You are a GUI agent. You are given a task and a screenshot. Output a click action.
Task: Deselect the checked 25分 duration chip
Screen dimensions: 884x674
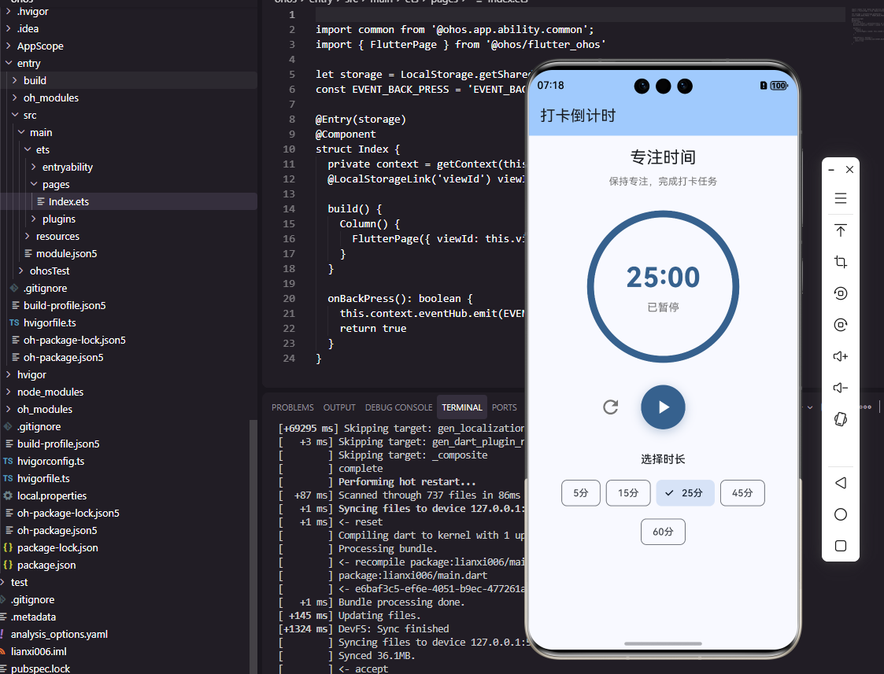685,492
